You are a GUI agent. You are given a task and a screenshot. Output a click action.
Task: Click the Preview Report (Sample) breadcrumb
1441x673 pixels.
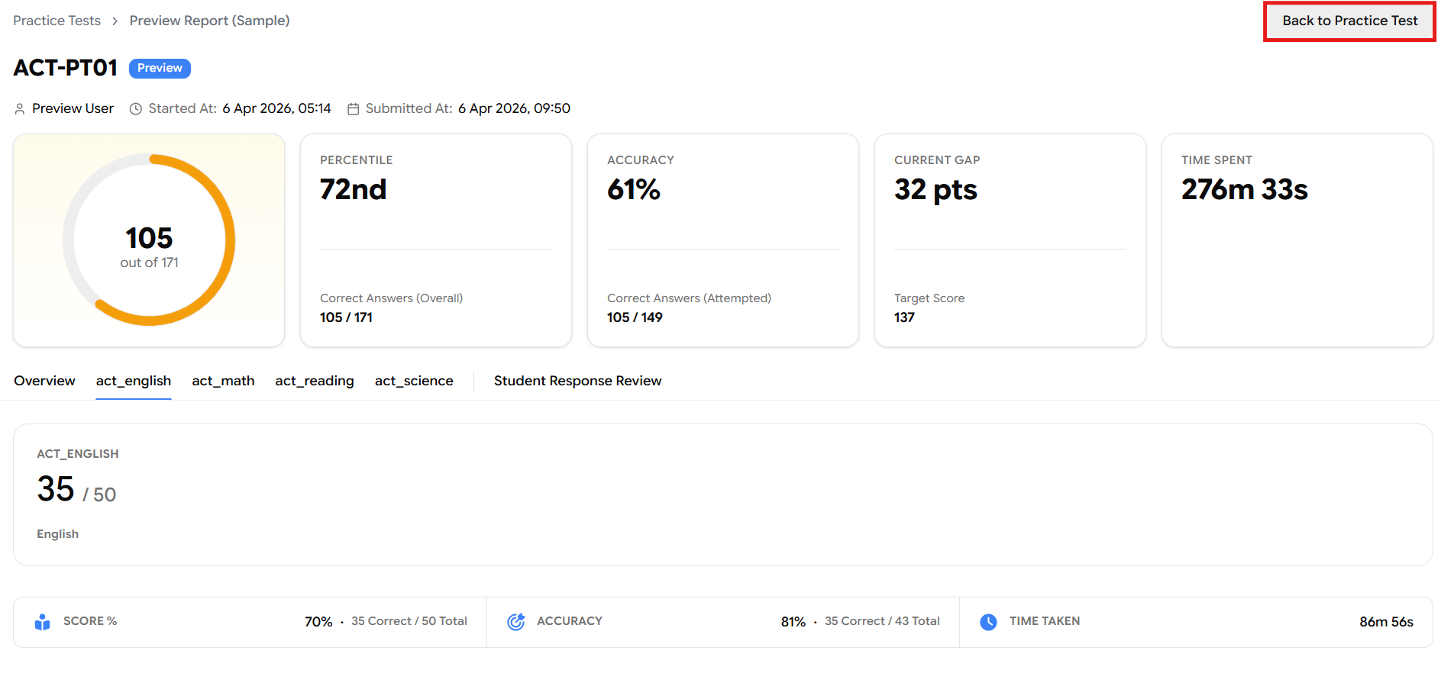(x=209, y=21)
